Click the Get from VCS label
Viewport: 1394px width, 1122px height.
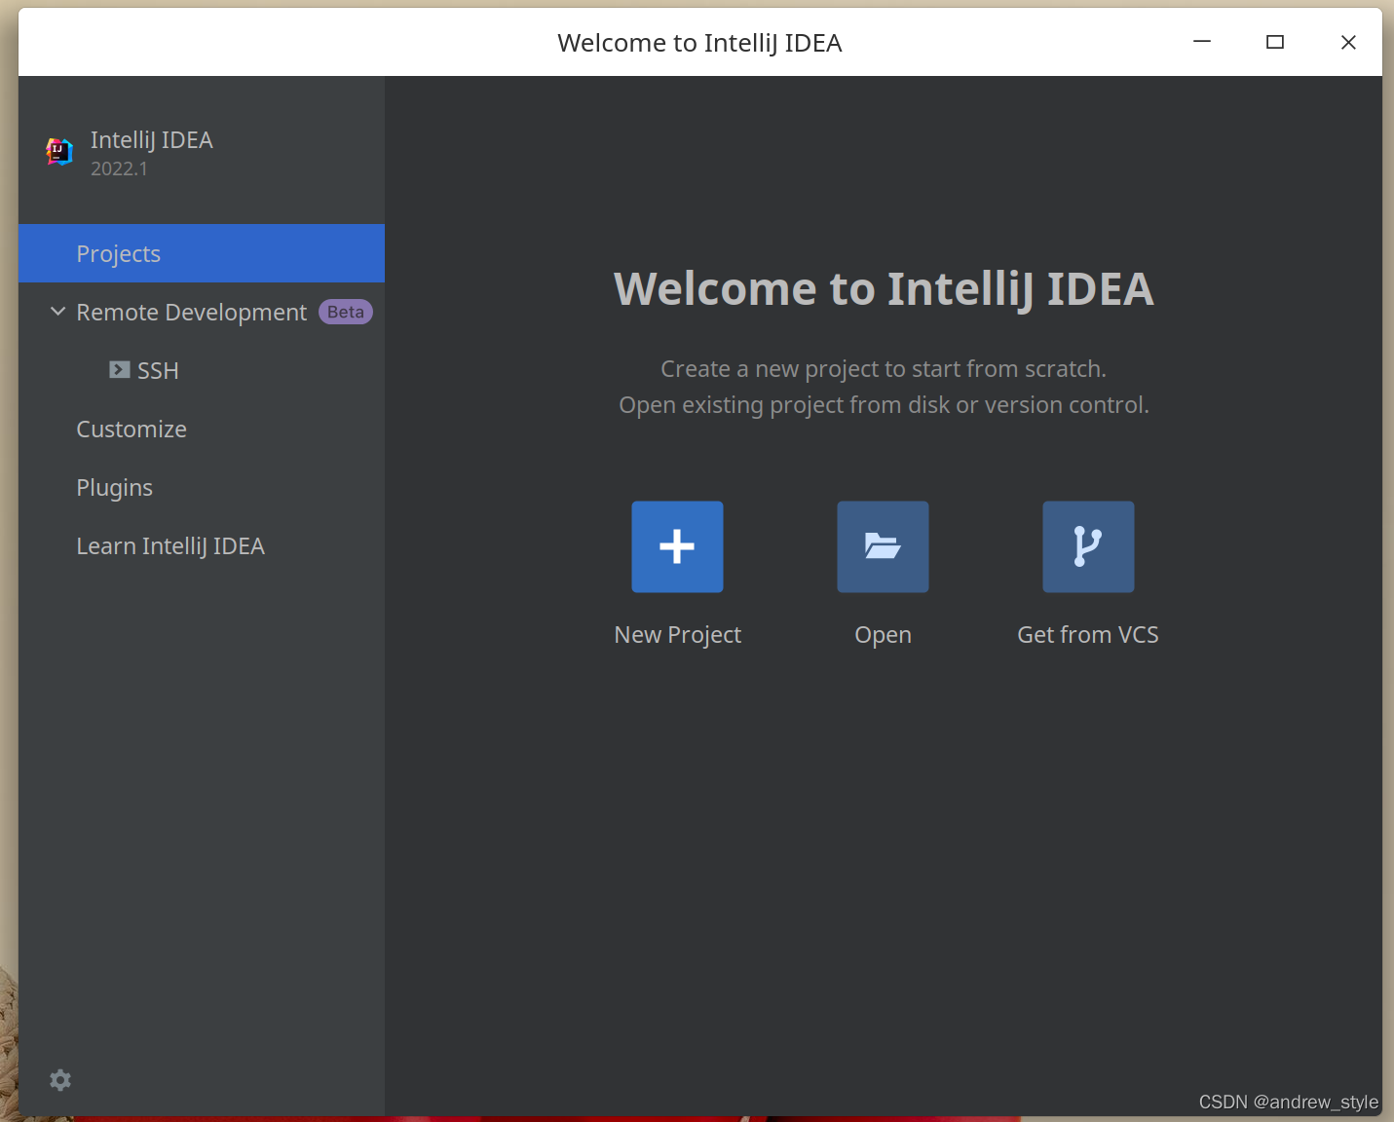1088,635
